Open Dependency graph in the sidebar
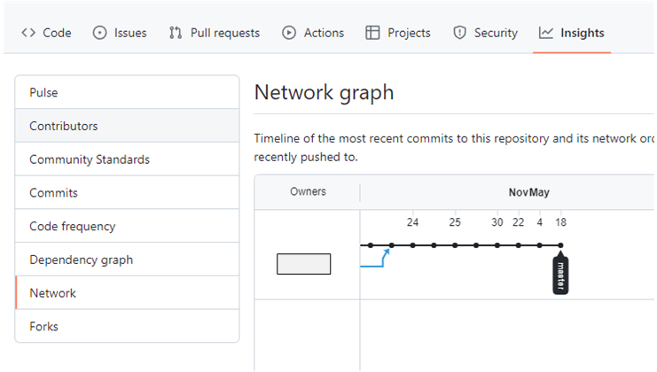 127,260
